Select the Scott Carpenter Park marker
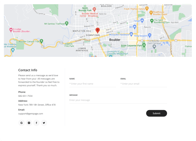This screenshot has width=196, height=141. coord(144,45)
